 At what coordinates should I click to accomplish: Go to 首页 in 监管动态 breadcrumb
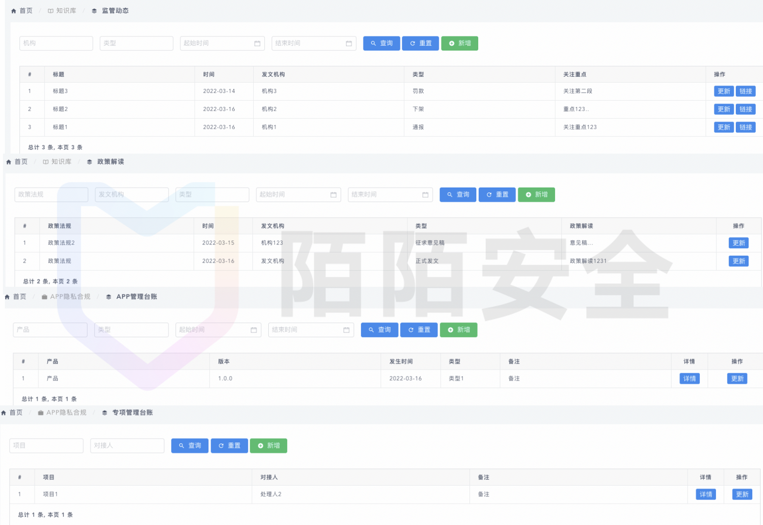point(26,11)
